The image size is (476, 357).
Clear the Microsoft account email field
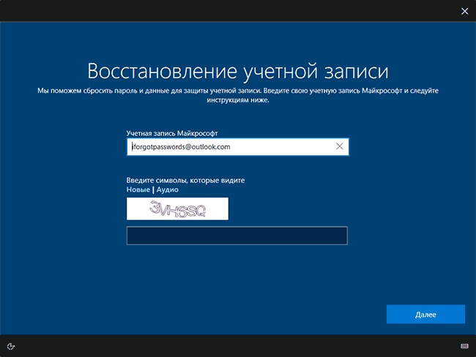coord(339,147)
